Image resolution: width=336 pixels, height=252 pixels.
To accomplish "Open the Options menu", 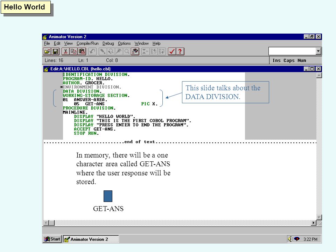I will [124, 43].
